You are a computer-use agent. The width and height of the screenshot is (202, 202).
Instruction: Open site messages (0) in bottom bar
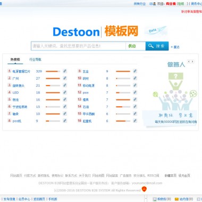click(x=184, y=199)
